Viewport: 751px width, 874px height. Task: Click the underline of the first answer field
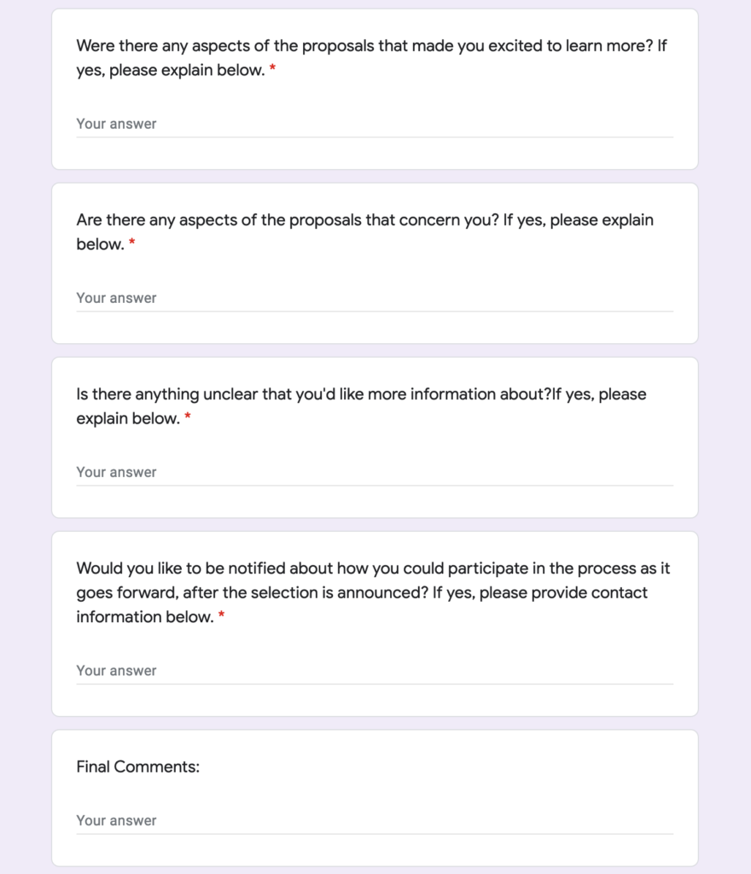(375, 137)
